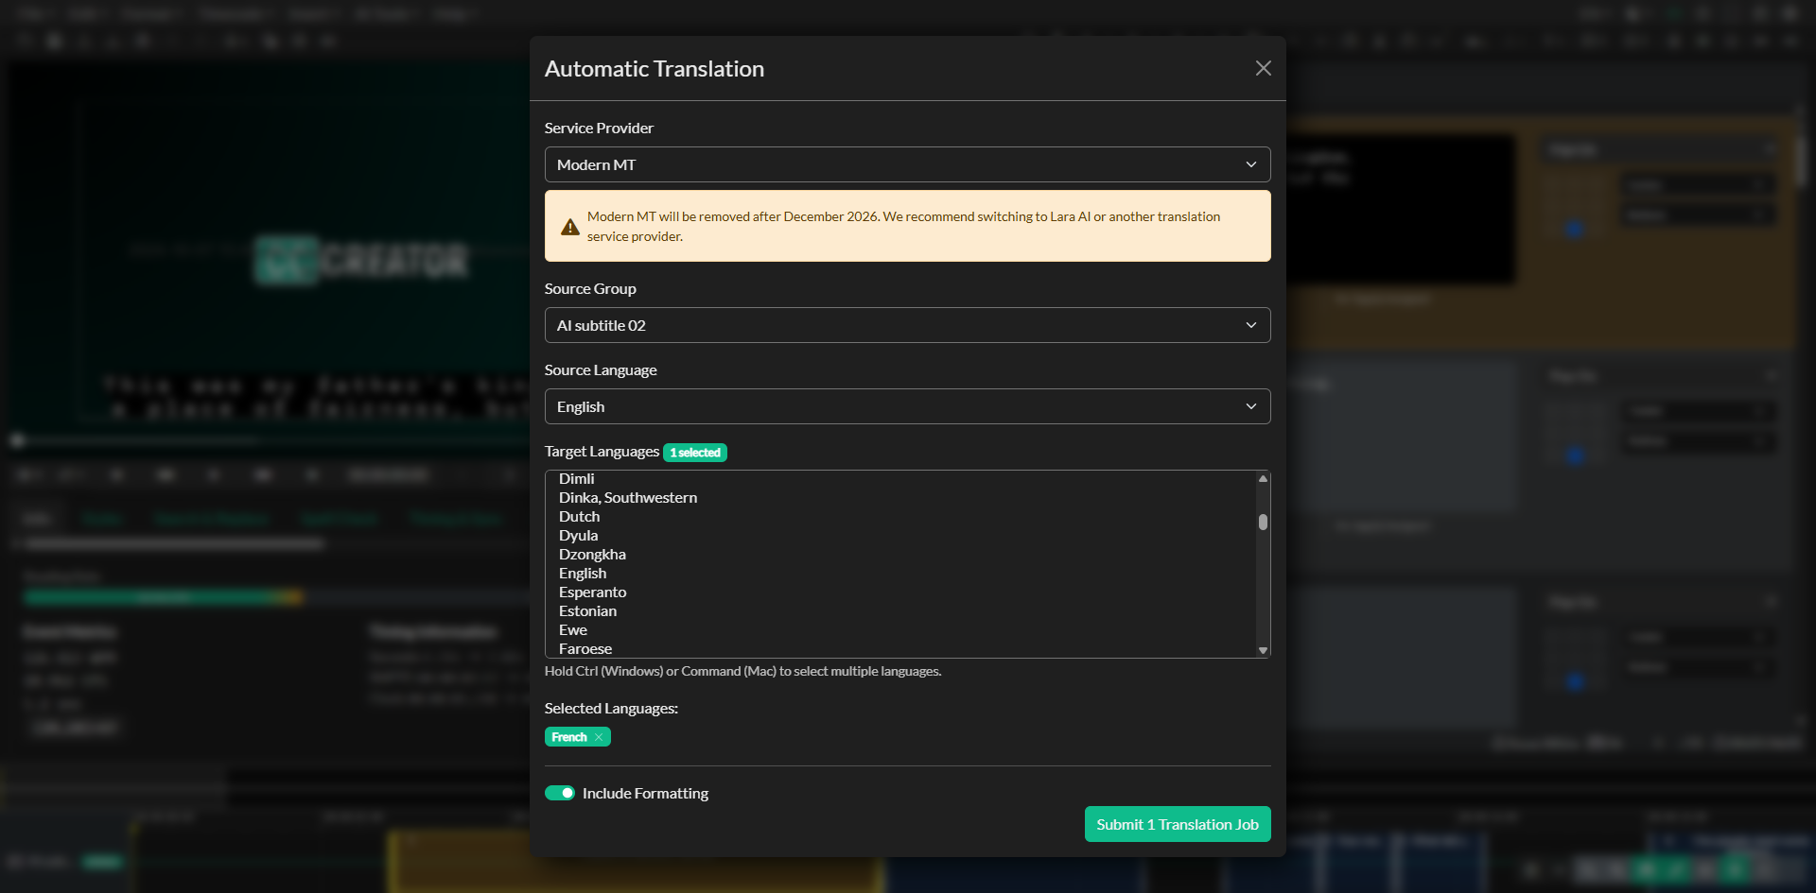Remove French from selected languages

[x=599, y=737]
